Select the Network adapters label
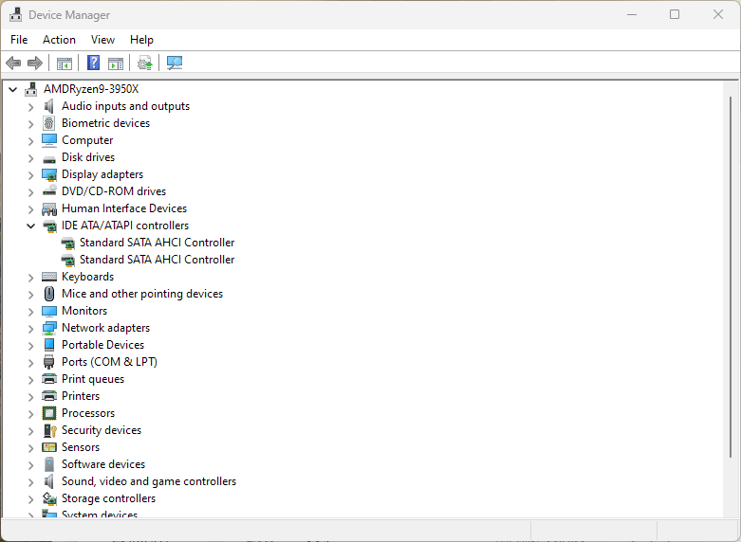The height and width of the screenshot is (542, 741). pyautogui.click(x=106, y=328)
